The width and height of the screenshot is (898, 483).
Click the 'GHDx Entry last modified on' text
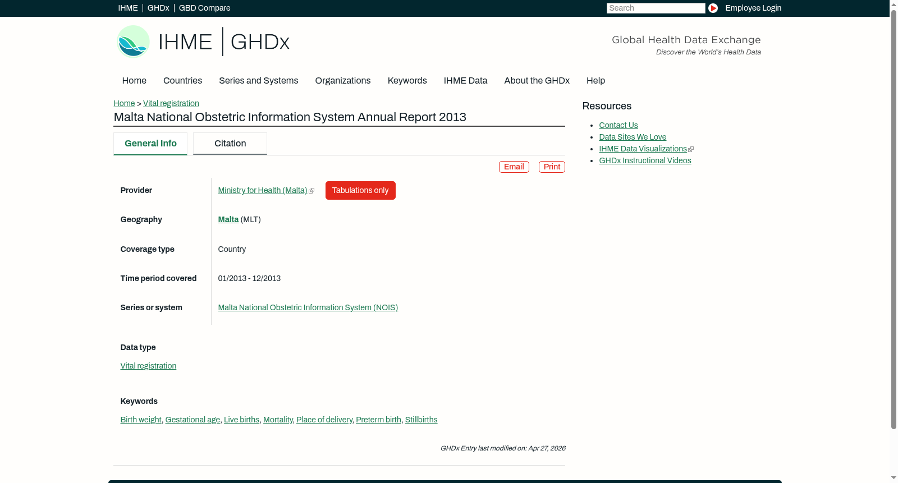click(x=503, y=448)
